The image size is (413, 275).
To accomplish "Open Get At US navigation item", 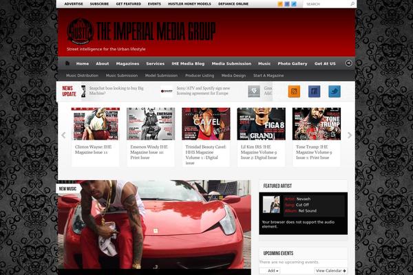I will coord(325,64).
